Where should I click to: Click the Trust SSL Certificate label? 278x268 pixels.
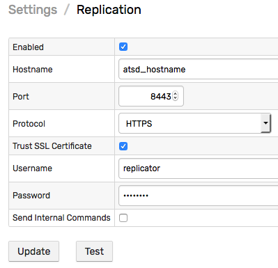pyautogui.click(x=52, y=146)
